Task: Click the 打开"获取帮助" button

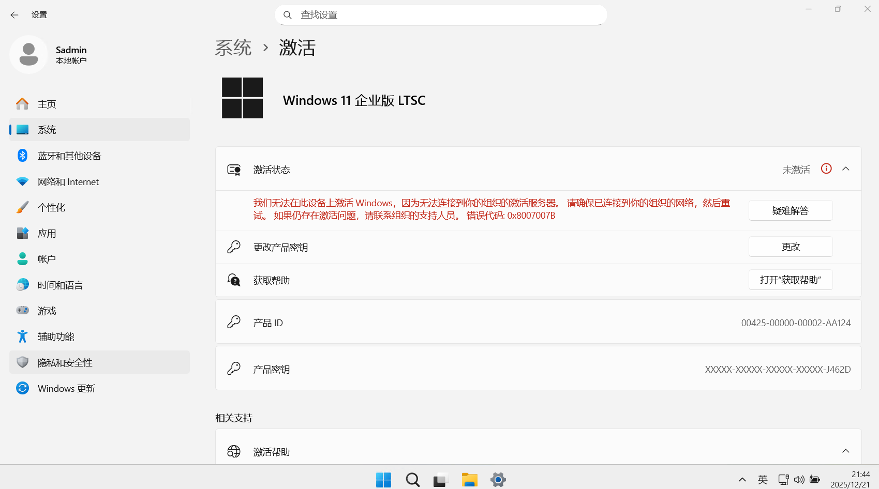Action: pyautogui.click(x=790, y=280)
